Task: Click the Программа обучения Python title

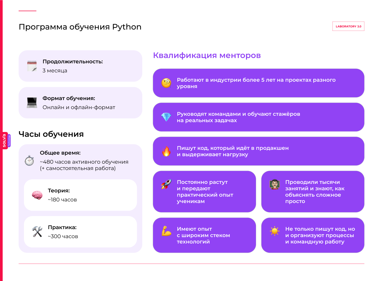Action: pos(80,27)
